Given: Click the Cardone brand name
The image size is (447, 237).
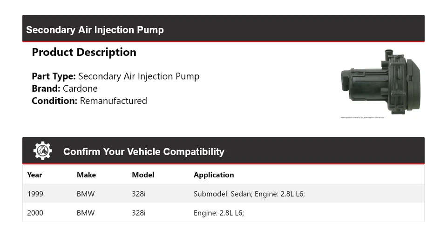Looking at the screenshot, I should [80, 88].
